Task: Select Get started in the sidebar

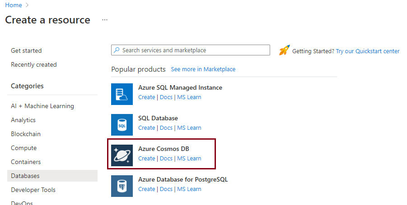Action: click(26, 50)
